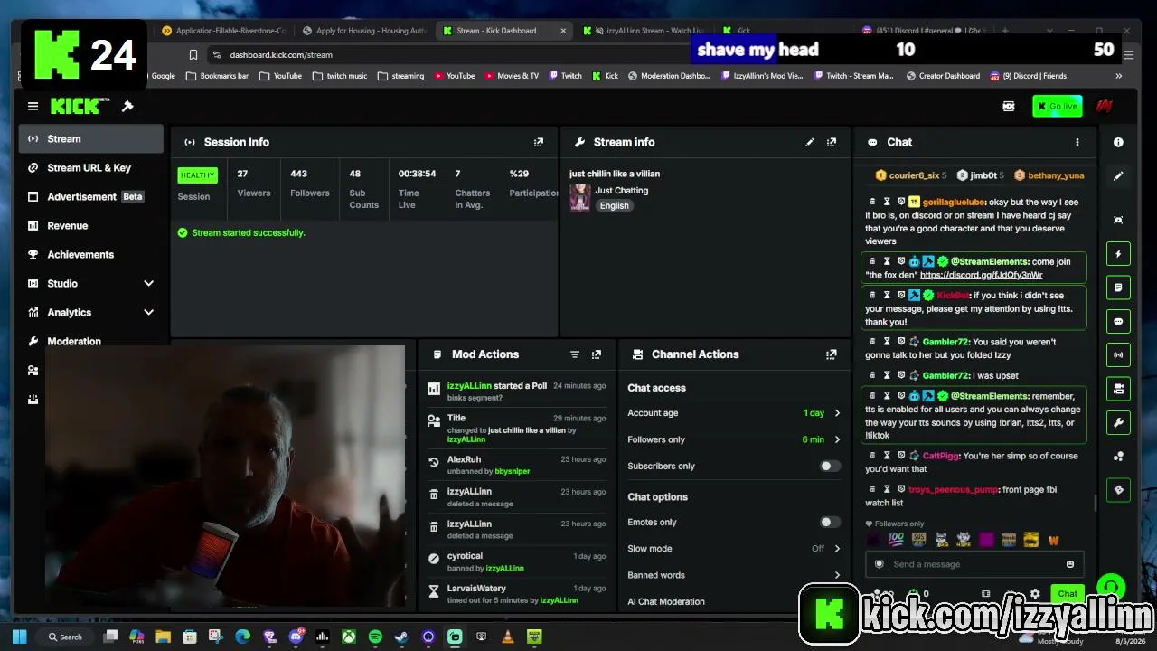Pop out the Stream info panel

tap(832, 142)
